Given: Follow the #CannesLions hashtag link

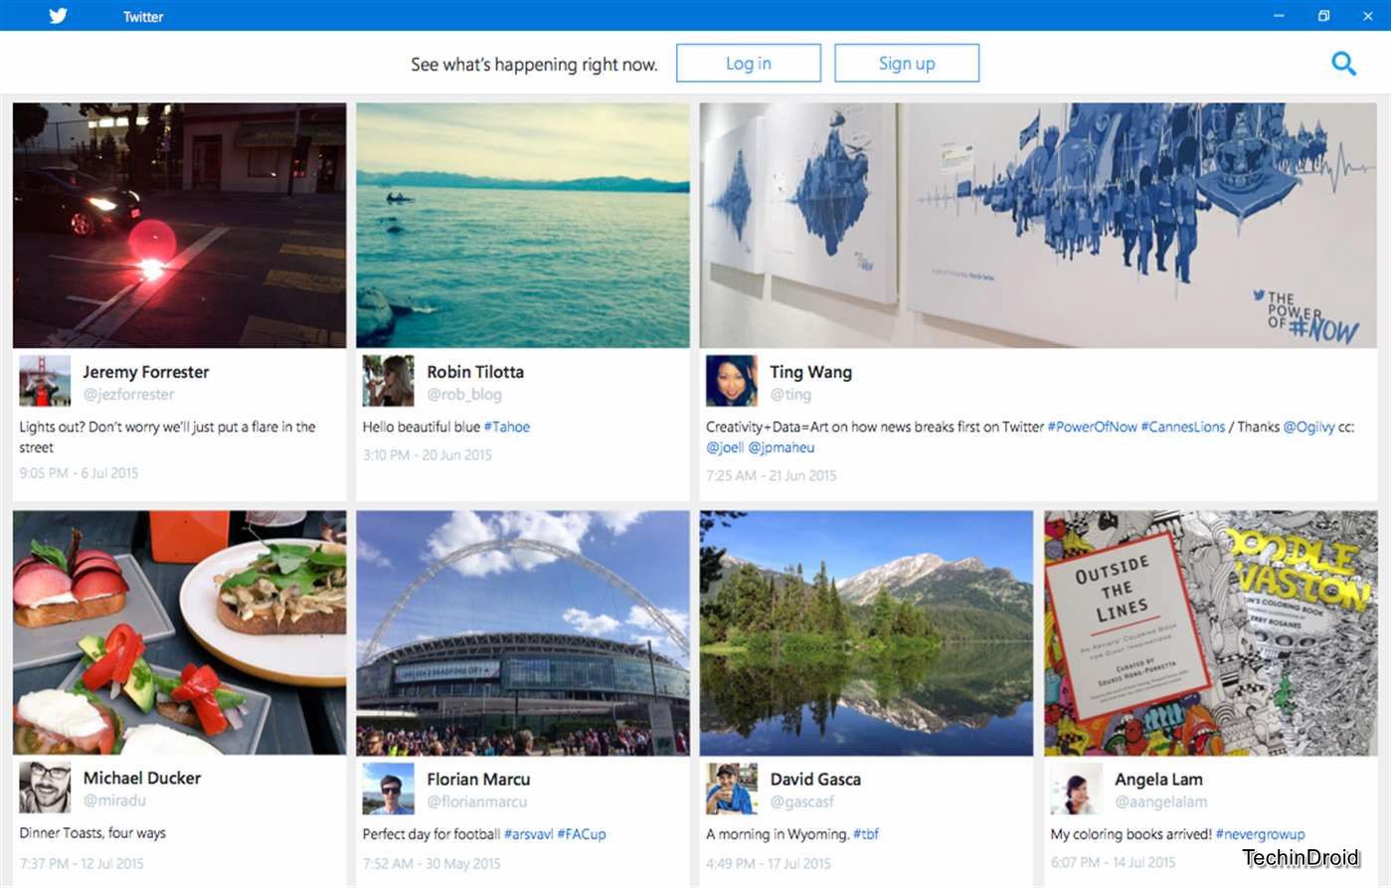Looking at the screenshot, I should [x=1183, y=427].
